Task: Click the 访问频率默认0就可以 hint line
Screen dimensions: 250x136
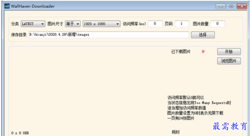Action: point(186,98)
